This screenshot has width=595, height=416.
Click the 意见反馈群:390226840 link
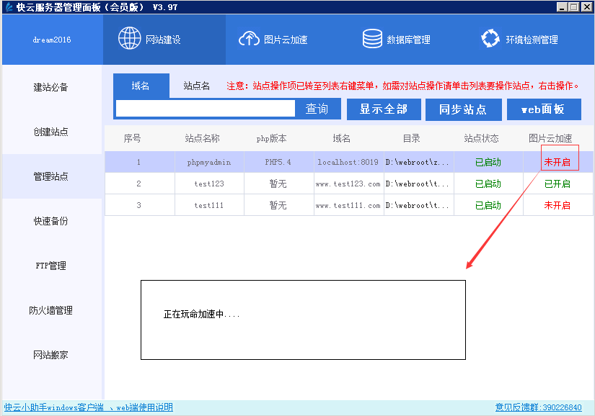point(539,407)
